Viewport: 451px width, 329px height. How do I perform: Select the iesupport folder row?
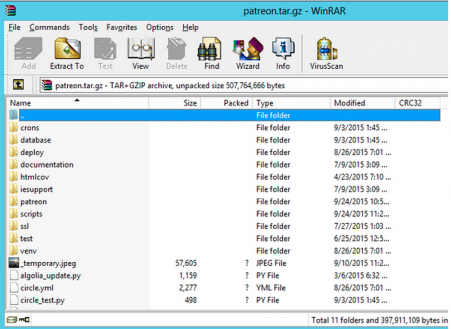(223, 189)
